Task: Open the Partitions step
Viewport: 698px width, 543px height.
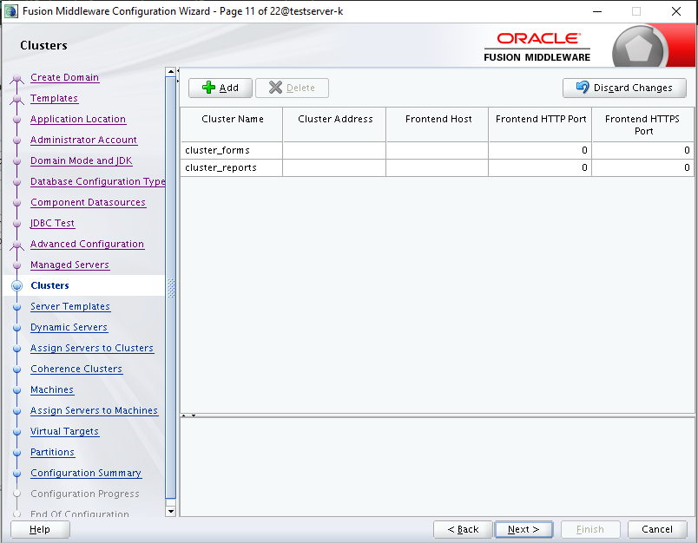Action: click(52, 452)
